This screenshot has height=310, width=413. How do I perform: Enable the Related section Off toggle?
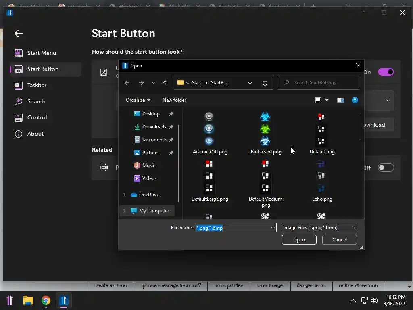tap(386, 168)
